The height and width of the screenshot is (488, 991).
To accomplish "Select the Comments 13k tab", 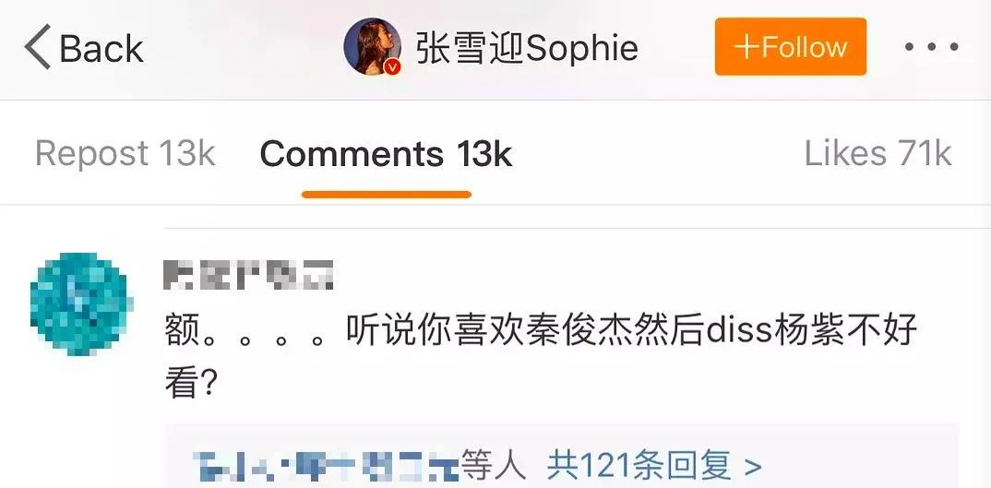I will tap(386, 154).
